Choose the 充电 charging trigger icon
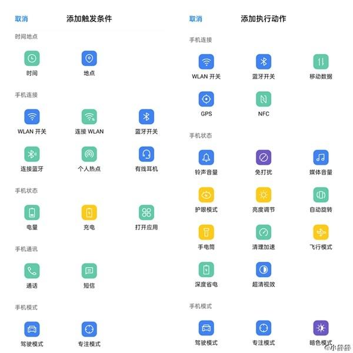 pos(89,212)
